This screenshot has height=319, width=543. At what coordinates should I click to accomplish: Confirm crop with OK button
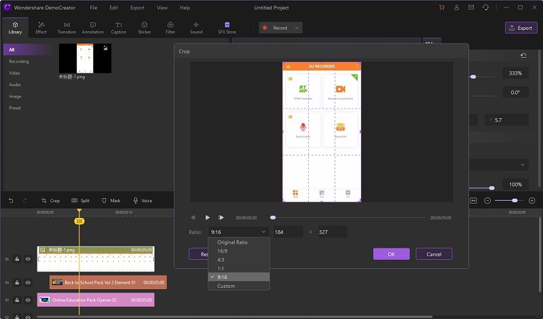click(392, 255)
